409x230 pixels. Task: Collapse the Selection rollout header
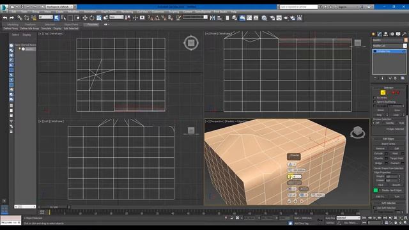[x=389, y=88]
